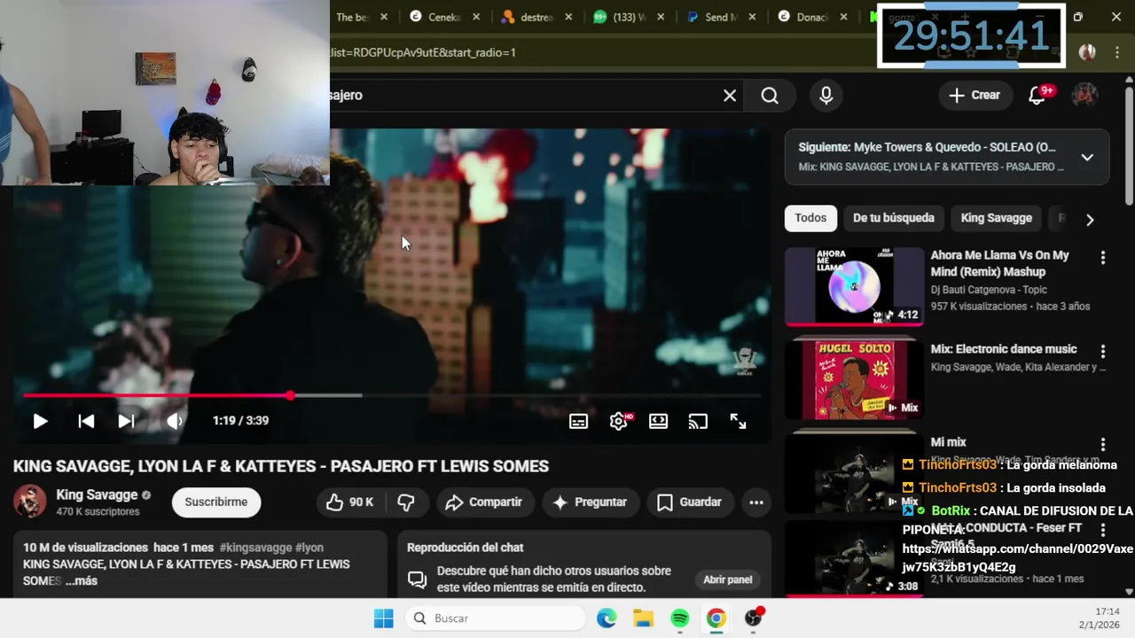Image resolution: width=1135 pixels, height=638 pixels.
Task: Open the whatsapp.com channel link in chat
Action: point(1018,558)
